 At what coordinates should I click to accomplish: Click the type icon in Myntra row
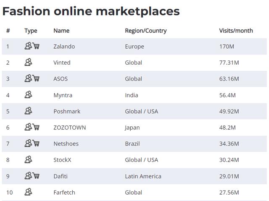point(28,95)
